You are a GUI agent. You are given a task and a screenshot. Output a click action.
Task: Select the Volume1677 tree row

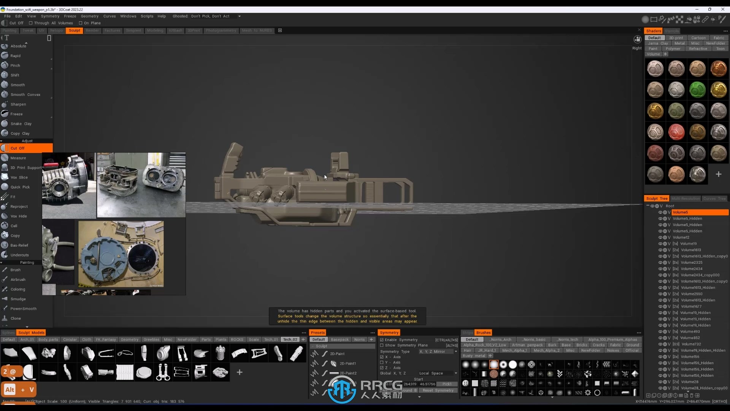pyautogui.click(x=691, y=306)
